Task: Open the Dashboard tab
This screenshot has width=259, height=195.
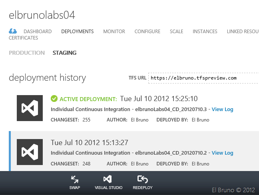Action: [x=37, y=32]
